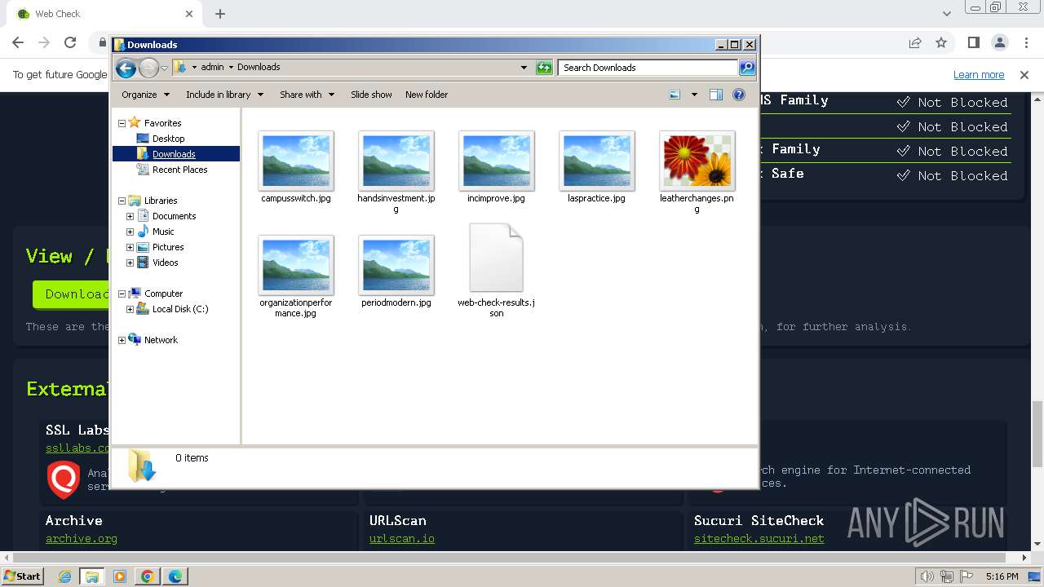Click the Change your view icon
Viewport: 1044px width, 587px height.
click(675, 95)
